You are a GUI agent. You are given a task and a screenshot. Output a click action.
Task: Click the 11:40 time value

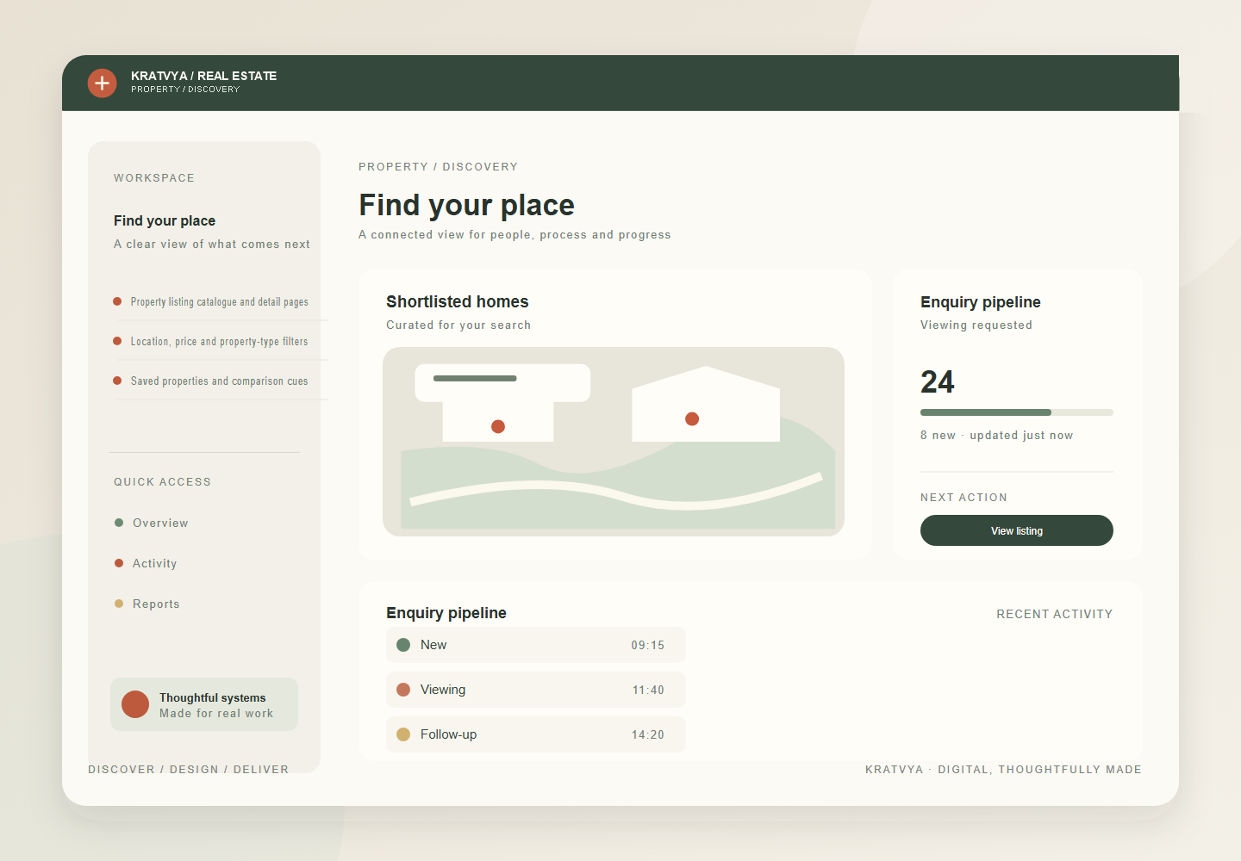point(648,690)
